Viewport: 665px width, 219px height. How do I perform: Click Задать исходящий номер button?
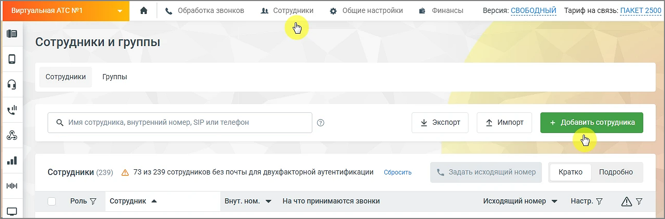[x=487, y=172]
